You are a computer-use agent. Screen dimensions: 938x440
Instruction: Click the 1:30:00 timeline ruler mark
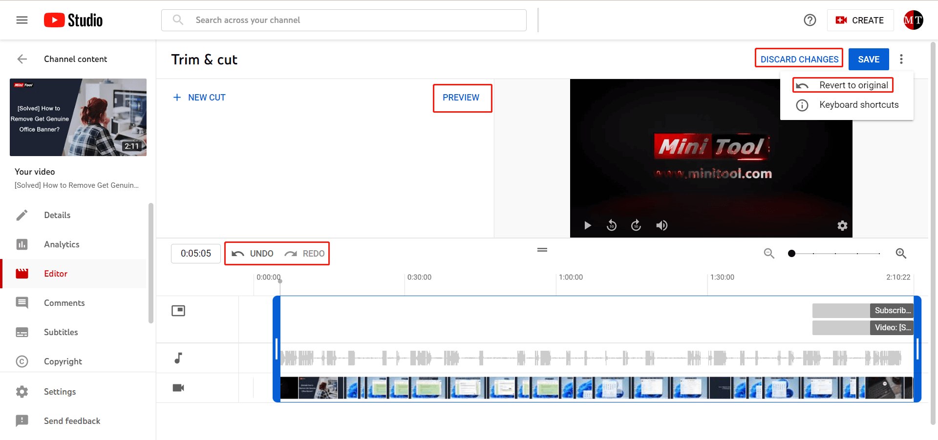click(x=722, y=277)
